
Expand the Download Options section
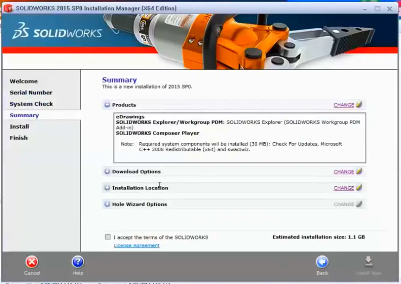tap(107, 171)
